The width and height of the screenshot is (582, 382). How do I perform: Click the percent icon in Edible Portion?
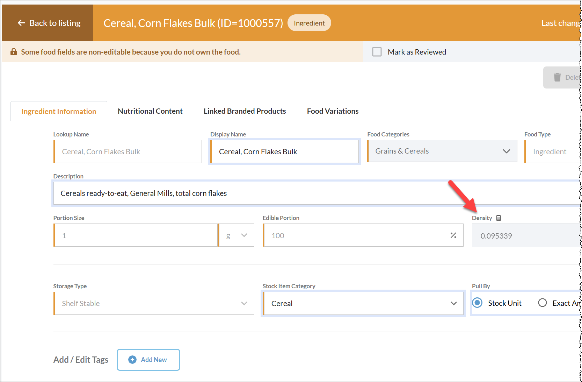(x=453, y=235)
